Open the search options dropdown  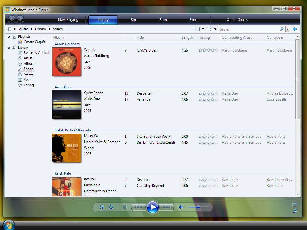coord(288,29)
